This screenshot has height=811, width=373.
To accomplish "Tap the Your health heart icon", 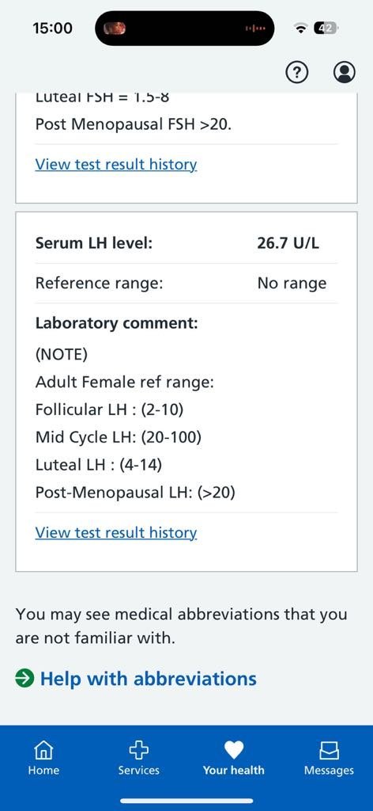I will point(234,749).
